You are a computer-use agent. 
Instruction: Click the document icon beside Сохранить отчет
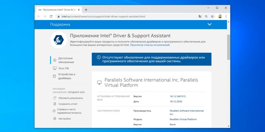click(55, 104)
